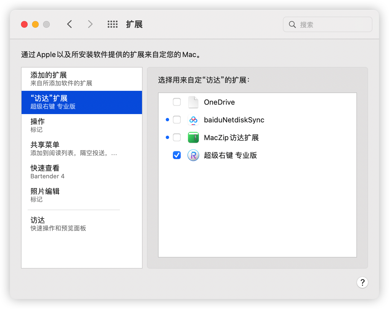
Task: Enable the baiduNetdiskSync extension checkbox
Action: 177,120
